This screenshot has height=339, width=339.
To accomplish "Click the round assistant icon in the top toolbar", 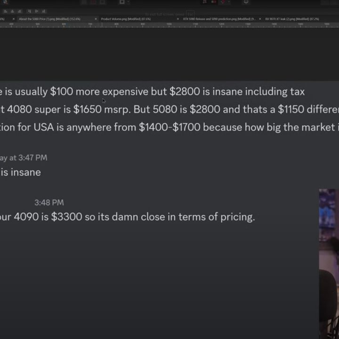I will click(246, 2).
